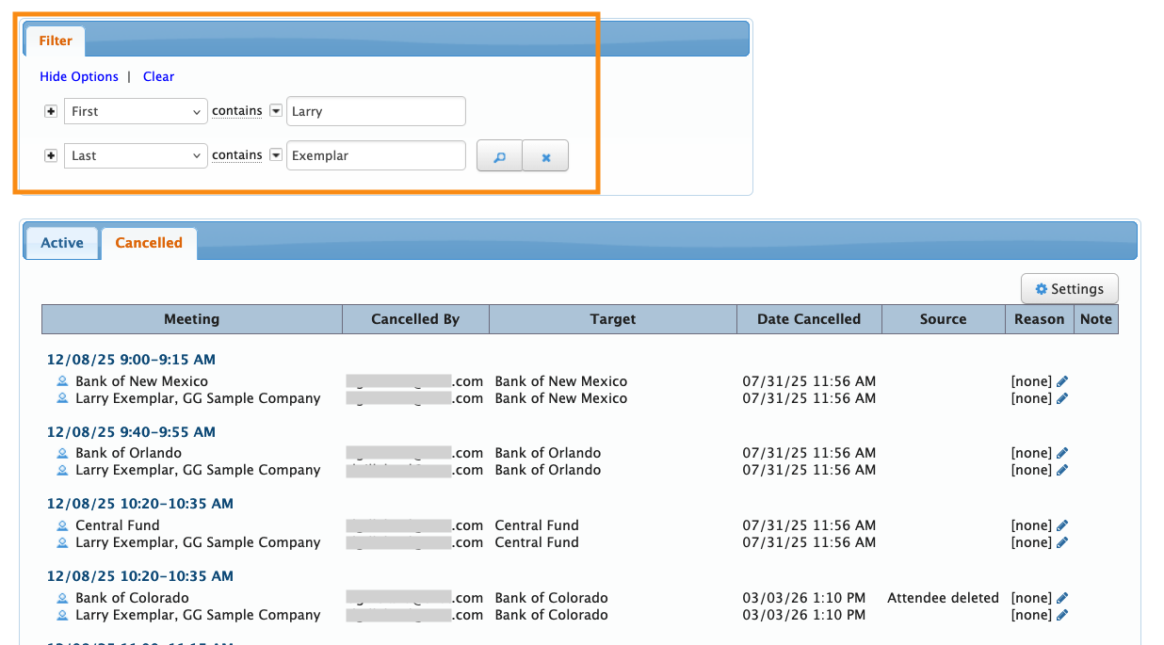Click the gear Settings button
Viewport: 1164px width, 645px height.
point(1069,289)
